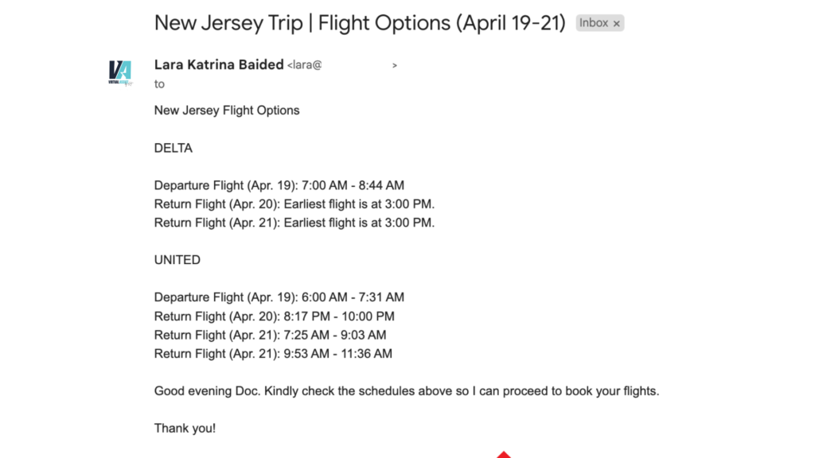The height and width of the screenshot is (458, 815).
Task: Click Delta departure flight 7:00 AM line
Action: pyautogui.click(x=279, y=185)
